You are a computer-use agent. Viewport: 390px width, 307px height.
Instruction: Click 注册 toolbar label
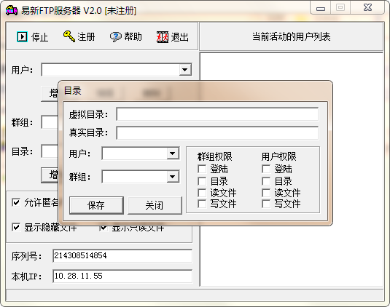point(86,36)
